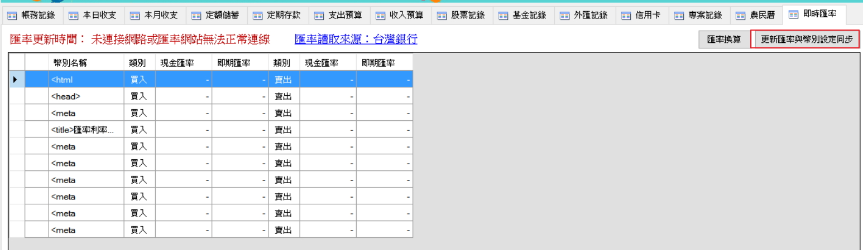Click the 賣出 cell in the <title> row
Screen dimensions: 863x250
[x=284, y=129]
